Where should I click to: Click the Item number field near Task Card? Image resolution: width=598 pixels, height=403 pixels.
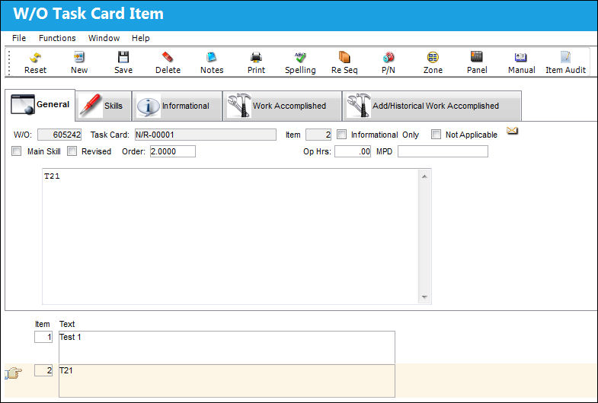[318, 135]
